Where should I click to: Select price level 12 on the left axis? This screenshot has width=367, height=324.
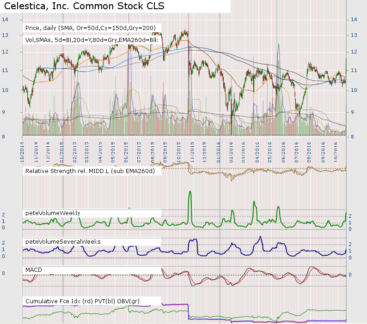pyautogui.click(x=5, y=52)
